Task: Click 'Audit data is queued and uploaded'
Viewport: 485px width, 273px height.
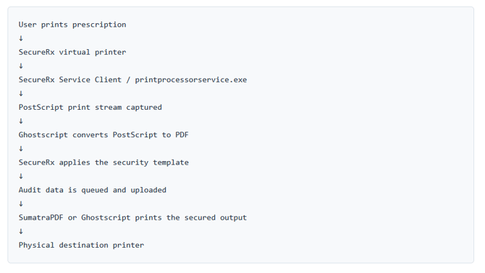Action: click(93, 190)
